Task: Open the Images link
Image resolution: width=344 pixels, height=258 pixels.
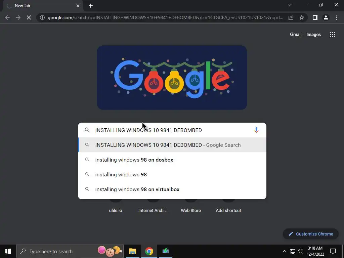Action: click(313, 35)
